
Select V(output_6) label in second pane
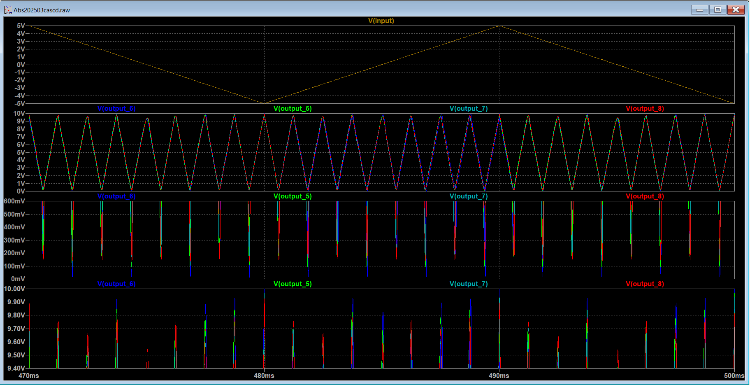[x=116, y=108]
